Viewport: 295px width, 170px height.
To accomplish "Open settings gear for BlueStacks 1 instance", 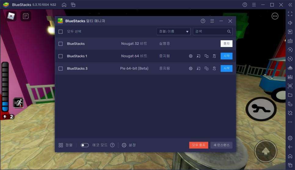I will tap(191, 56).
